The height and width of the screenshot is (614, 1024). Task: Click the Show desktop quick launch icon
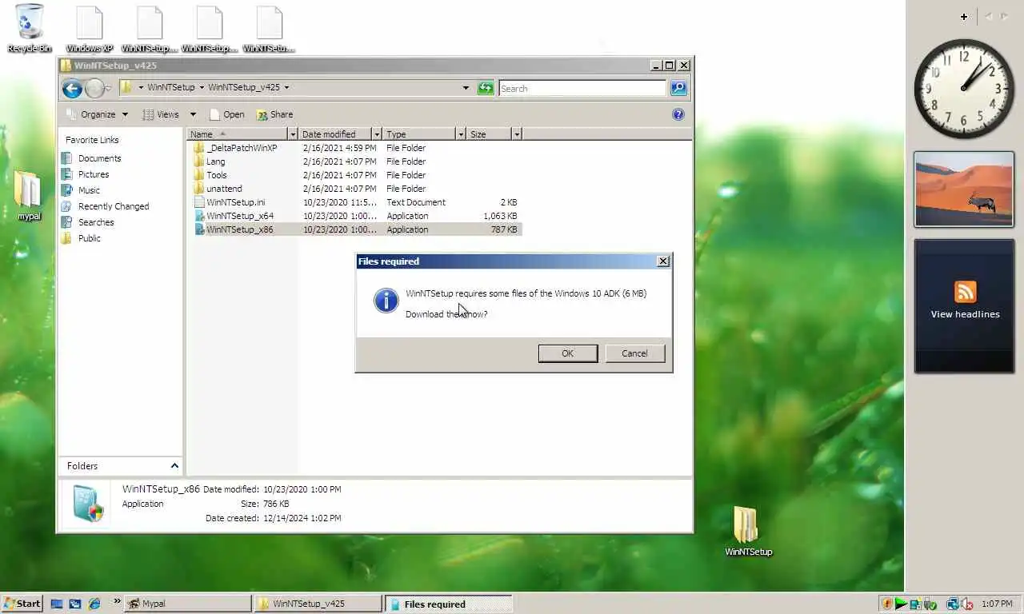[57, 604]
